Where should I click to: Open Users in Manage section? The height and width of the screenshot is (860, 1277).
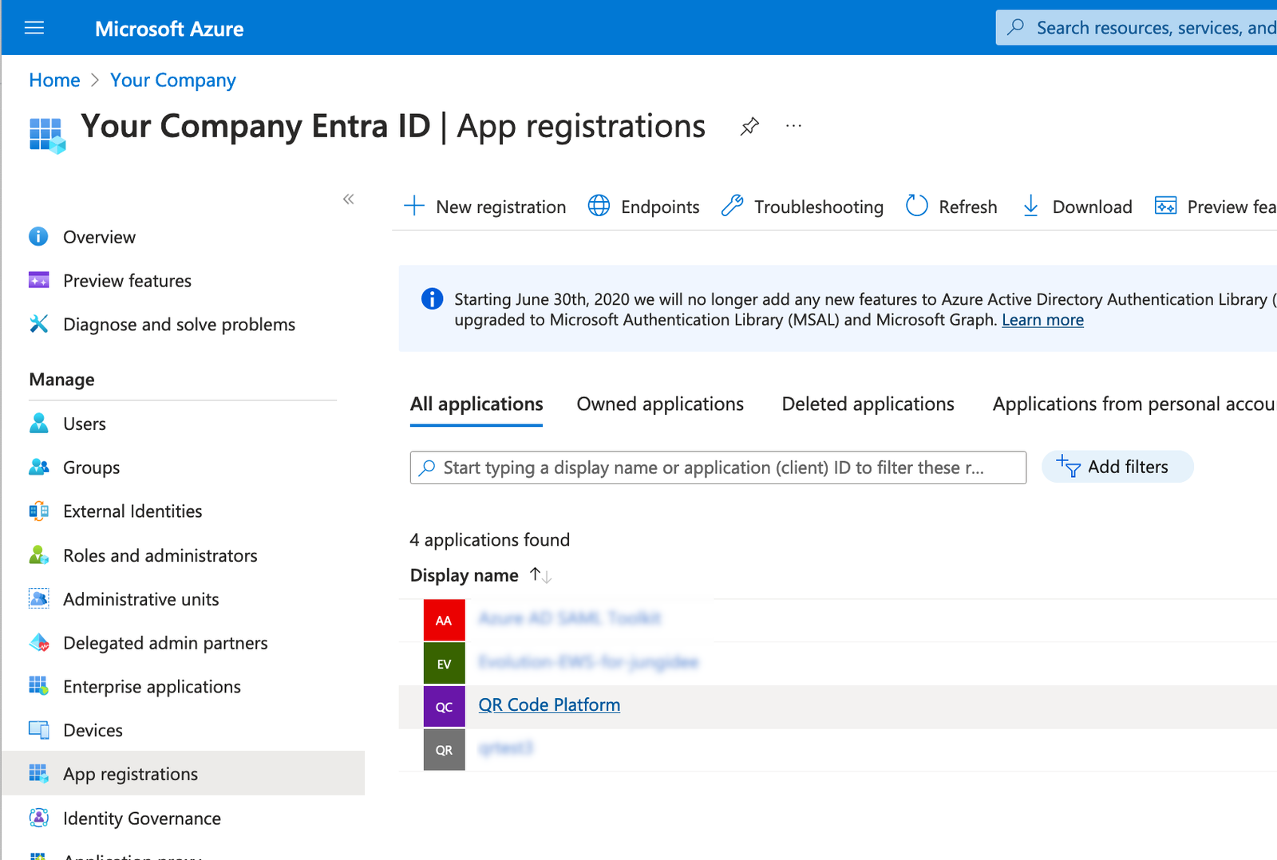pos(85,424)
